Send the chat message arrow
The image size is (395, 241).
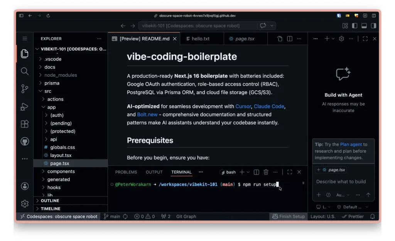368,195
